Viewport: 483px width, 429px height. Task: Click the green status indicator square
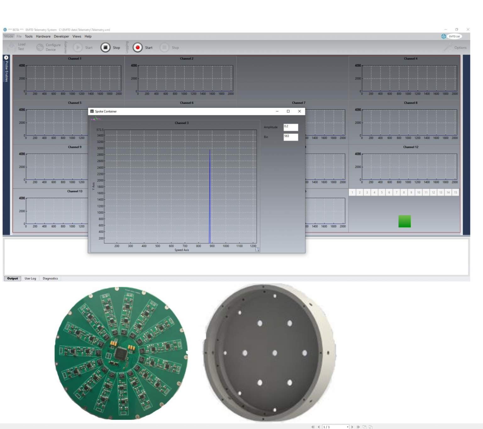tap(404, 221)
